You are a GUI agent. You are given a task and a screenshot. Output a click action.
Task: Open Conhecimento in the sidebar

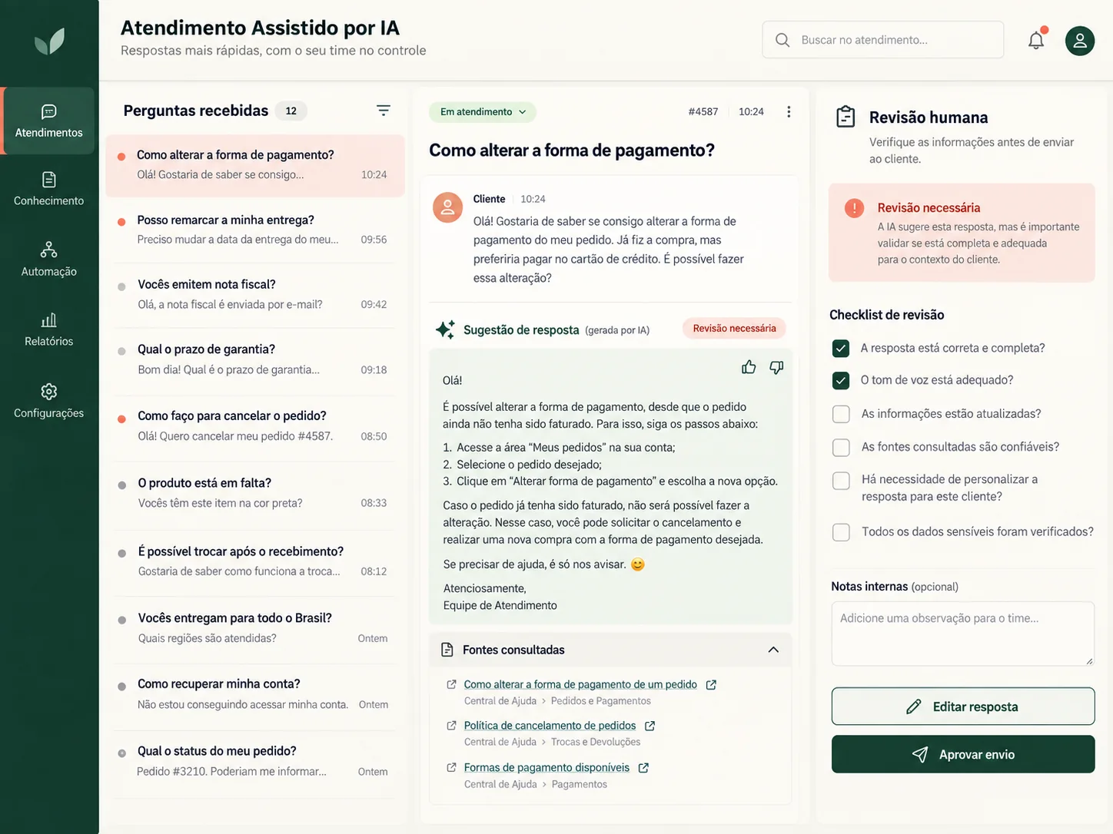(48, 189)
